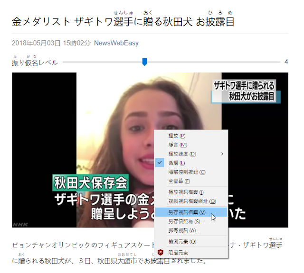Viewport: 304px width, 273px height.
Task: Click the 阻擋元素 menu entry
Action: pos(191,253)
